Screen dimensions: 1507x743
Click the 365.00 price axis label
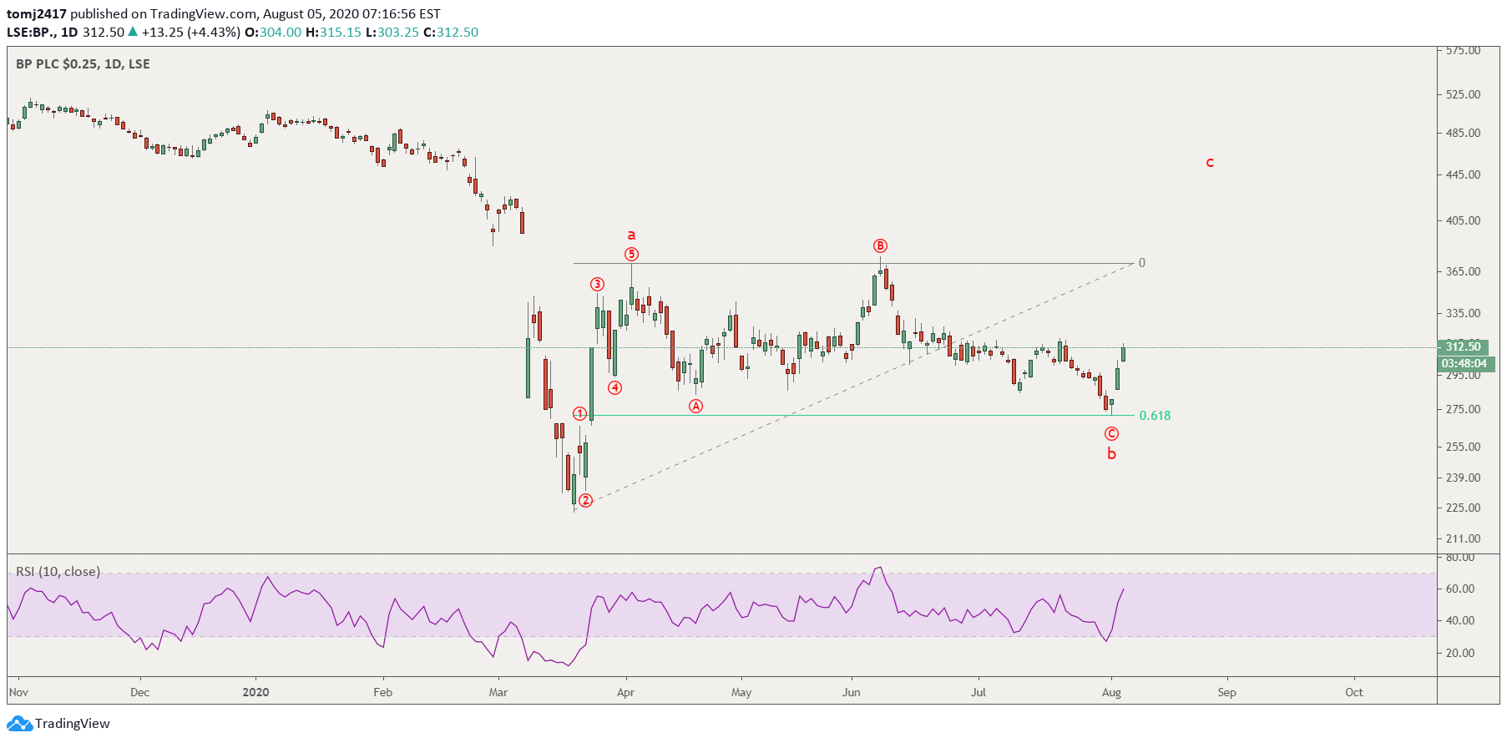pyautogui.click(x=1464, y=272)
